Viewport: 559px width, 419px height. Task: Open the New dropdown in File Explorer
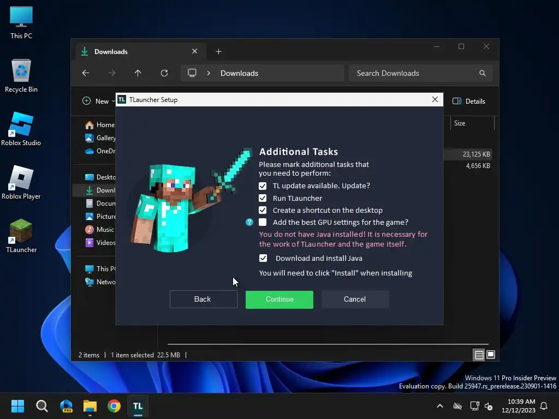(99, 101)
